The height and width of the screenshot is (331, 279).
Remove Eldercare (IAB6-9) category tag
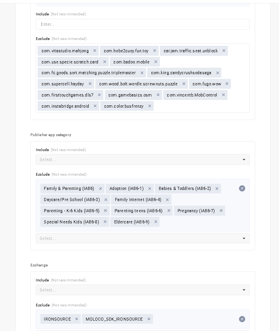point(156,222)
